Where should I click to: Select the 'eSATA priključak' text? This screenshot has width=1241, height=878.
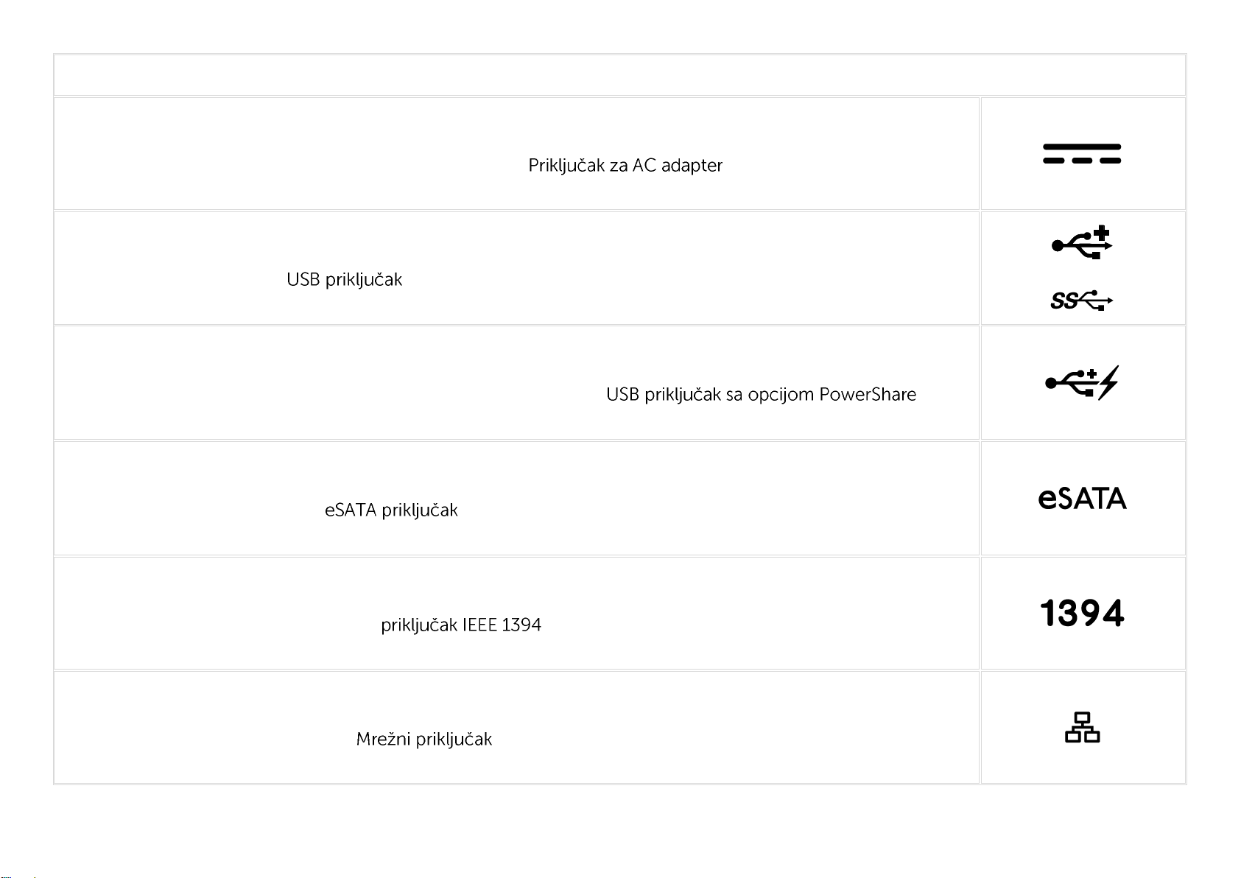[391, 510]
